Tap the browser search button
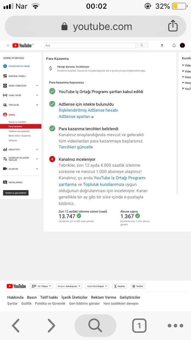191x340 pixels. (95, 325)
